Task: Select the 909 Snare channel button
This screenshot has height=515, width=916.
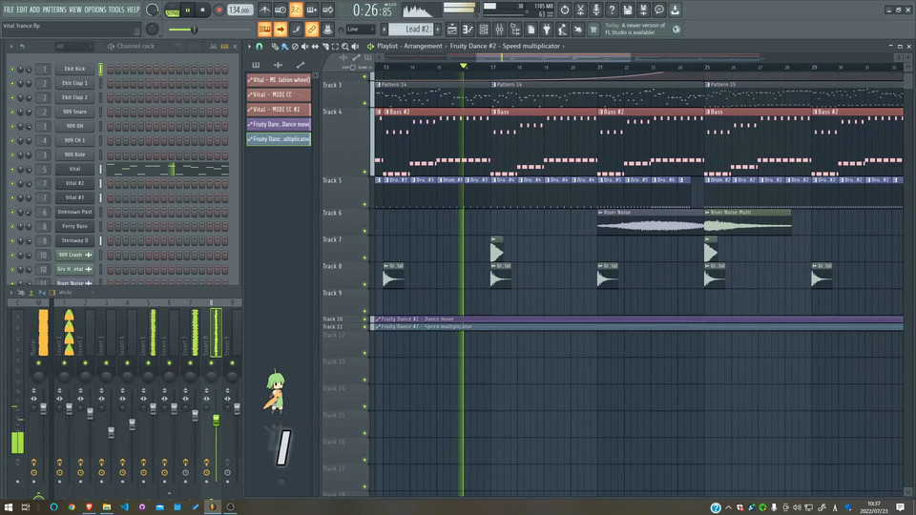Action: [74, 112]
